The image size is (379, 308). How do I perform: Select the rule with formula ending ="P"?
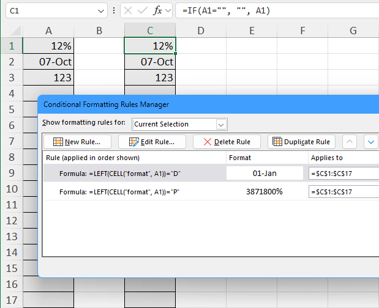pyautogui.click(x=119, y=192)
